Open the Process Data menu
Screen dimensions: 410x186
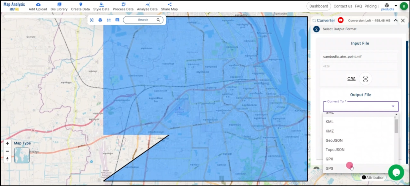point(123,7)
